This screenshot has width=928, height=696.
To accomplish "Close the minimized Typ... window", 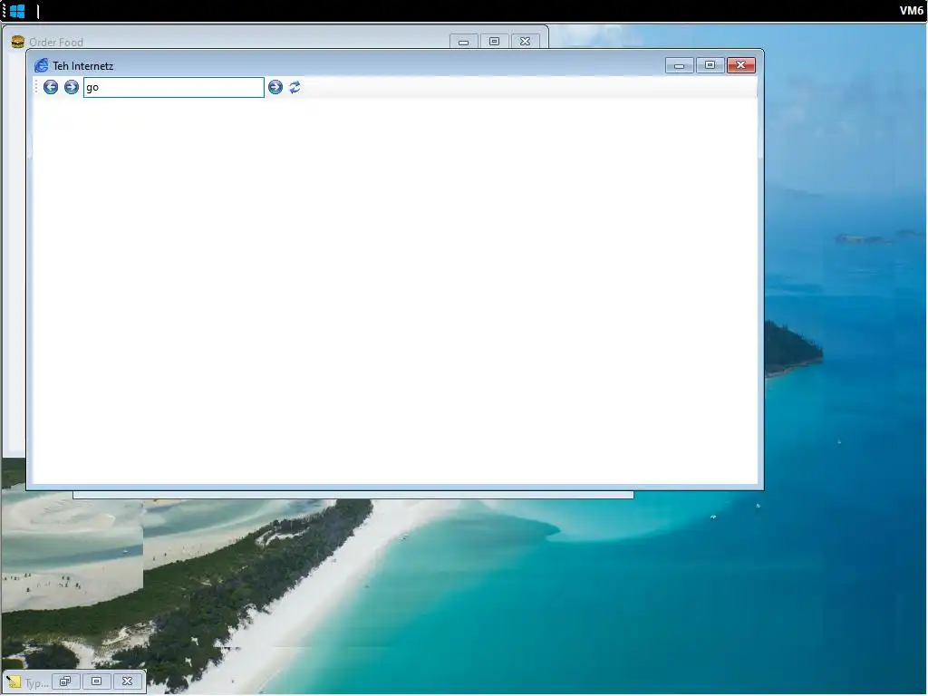I will pos(127,681).
